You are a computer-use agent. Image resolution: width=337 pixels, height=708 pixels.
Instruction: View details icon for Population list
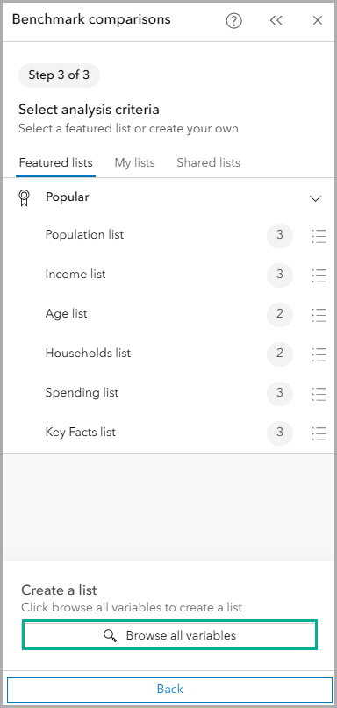click(x=319, y=236)
